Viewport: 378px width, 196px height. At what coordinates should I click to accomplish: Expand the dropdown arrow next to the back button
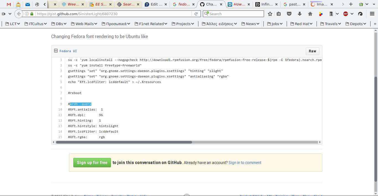[10, 14]
